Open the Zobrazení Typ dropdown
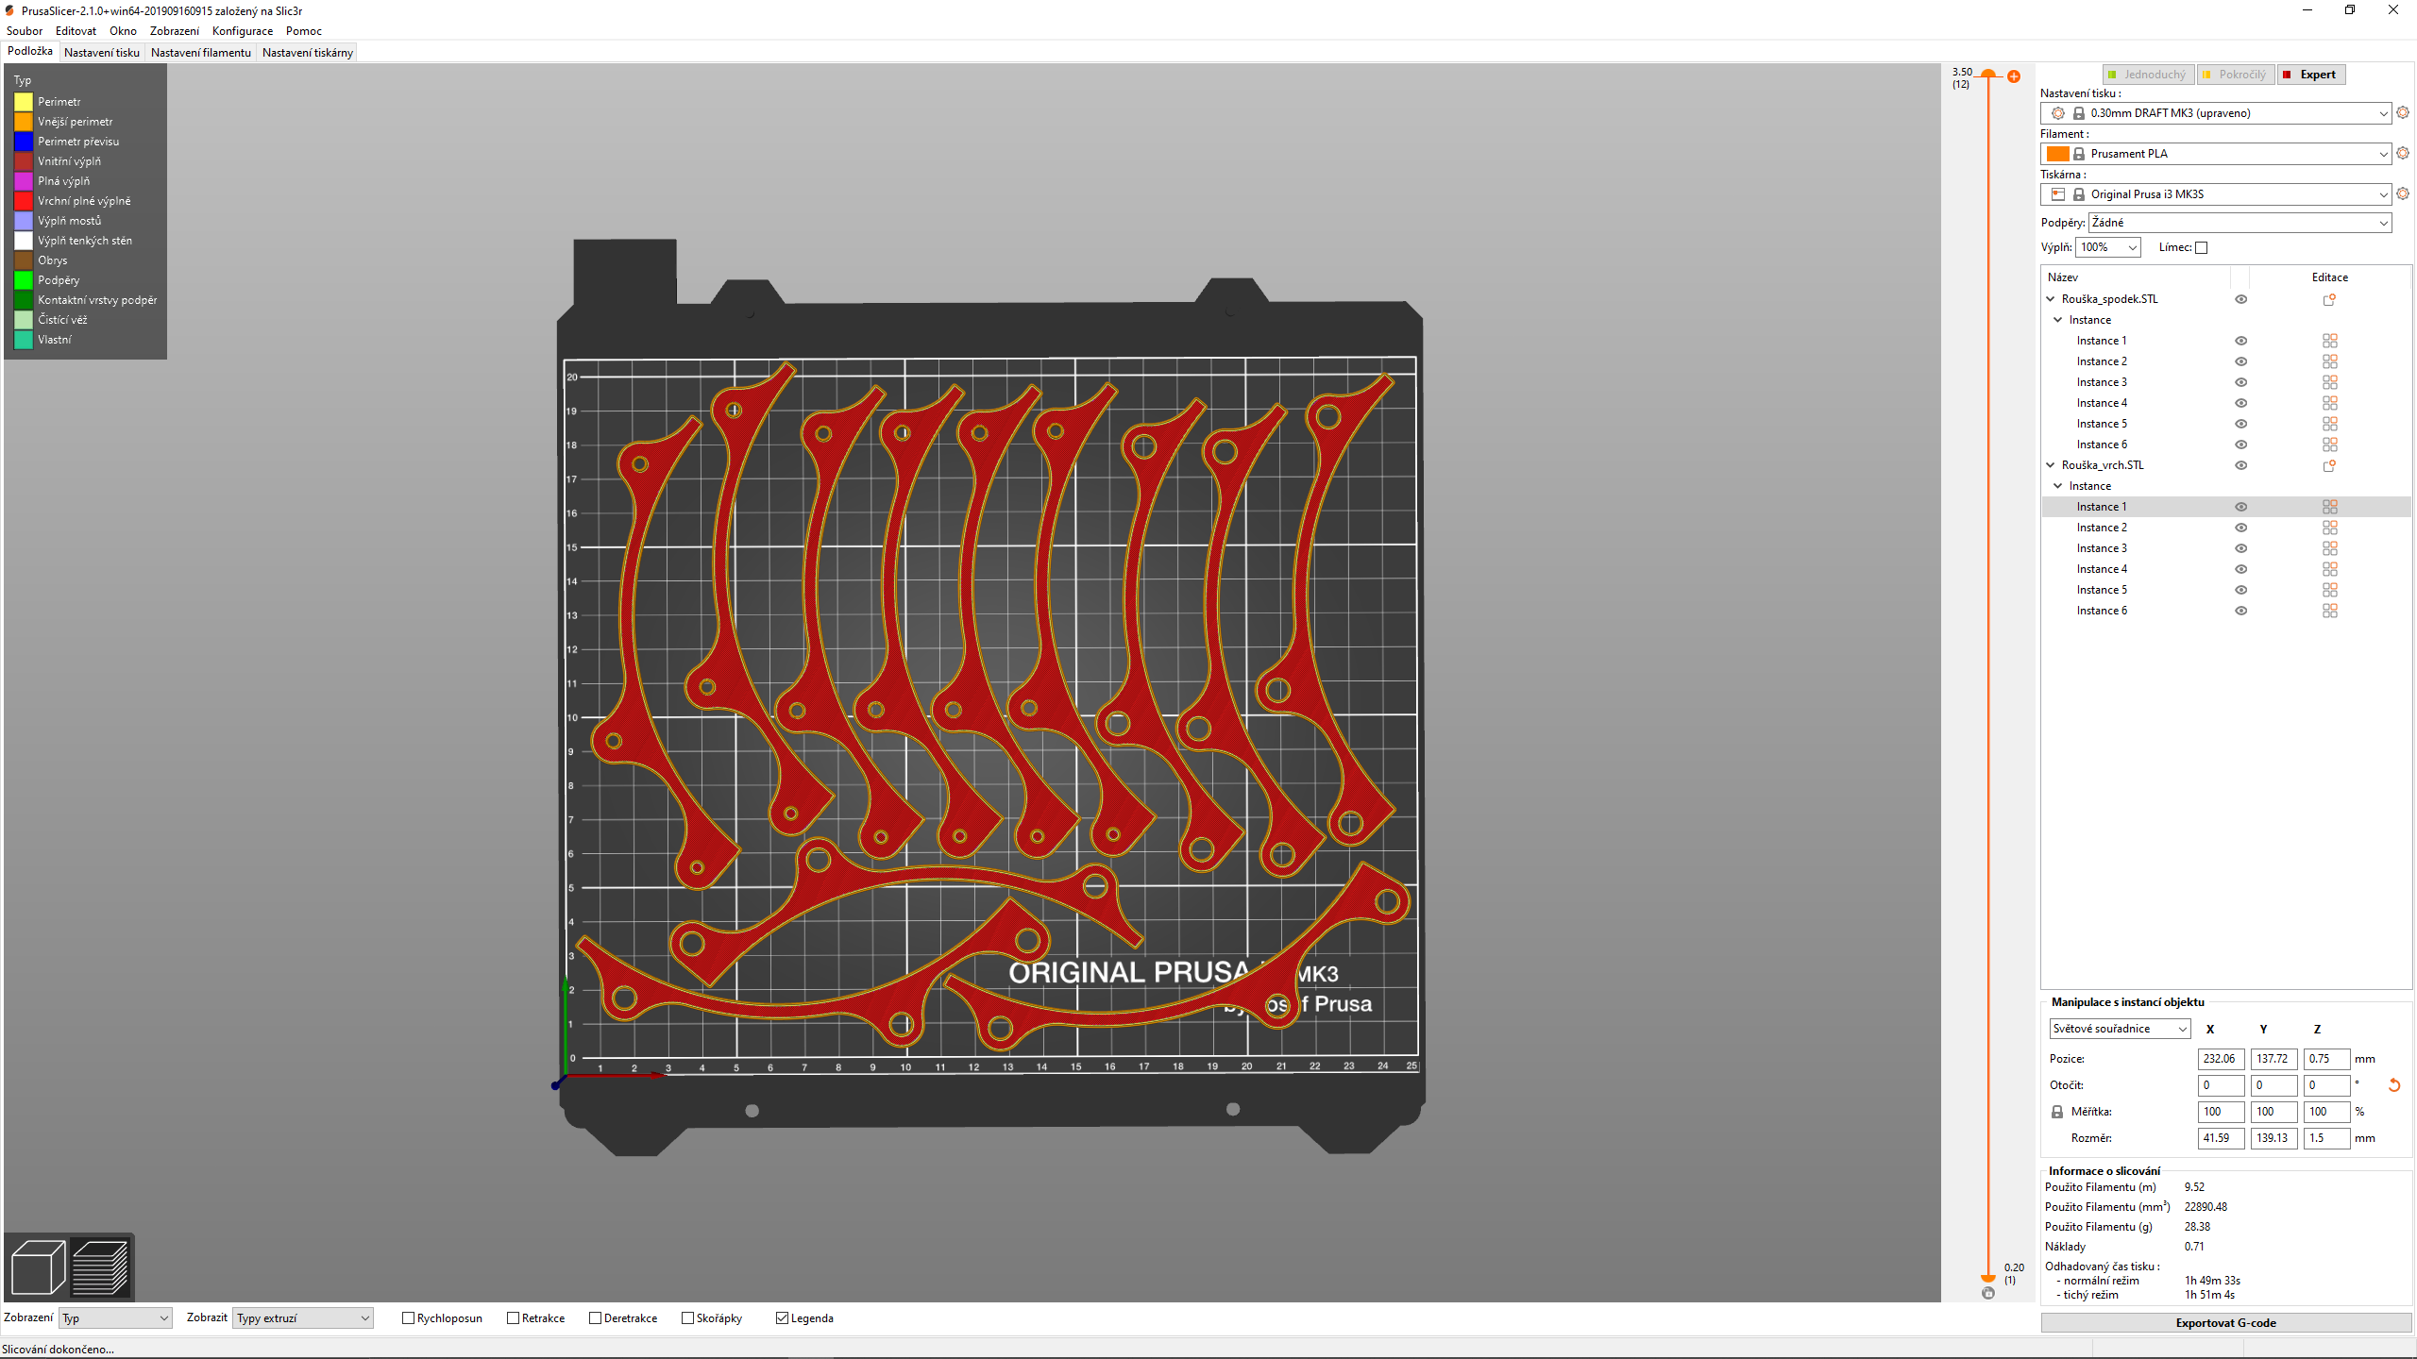This screenshot has height=1359, width=2417. click(115, 1318)
